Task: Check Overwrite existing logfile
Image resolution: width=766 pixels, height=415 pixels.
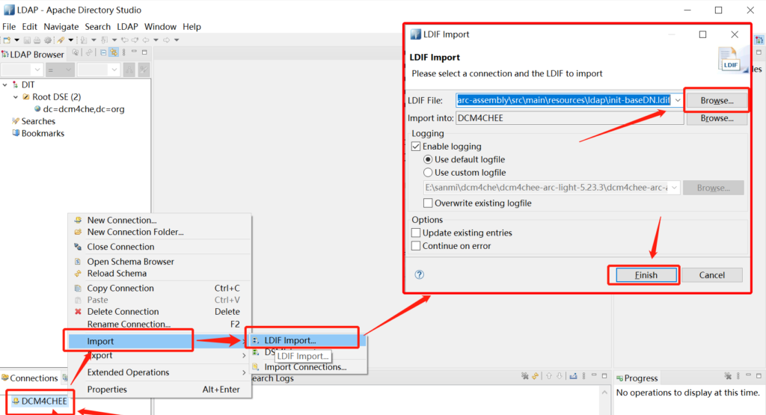Action: click(428, 203)
